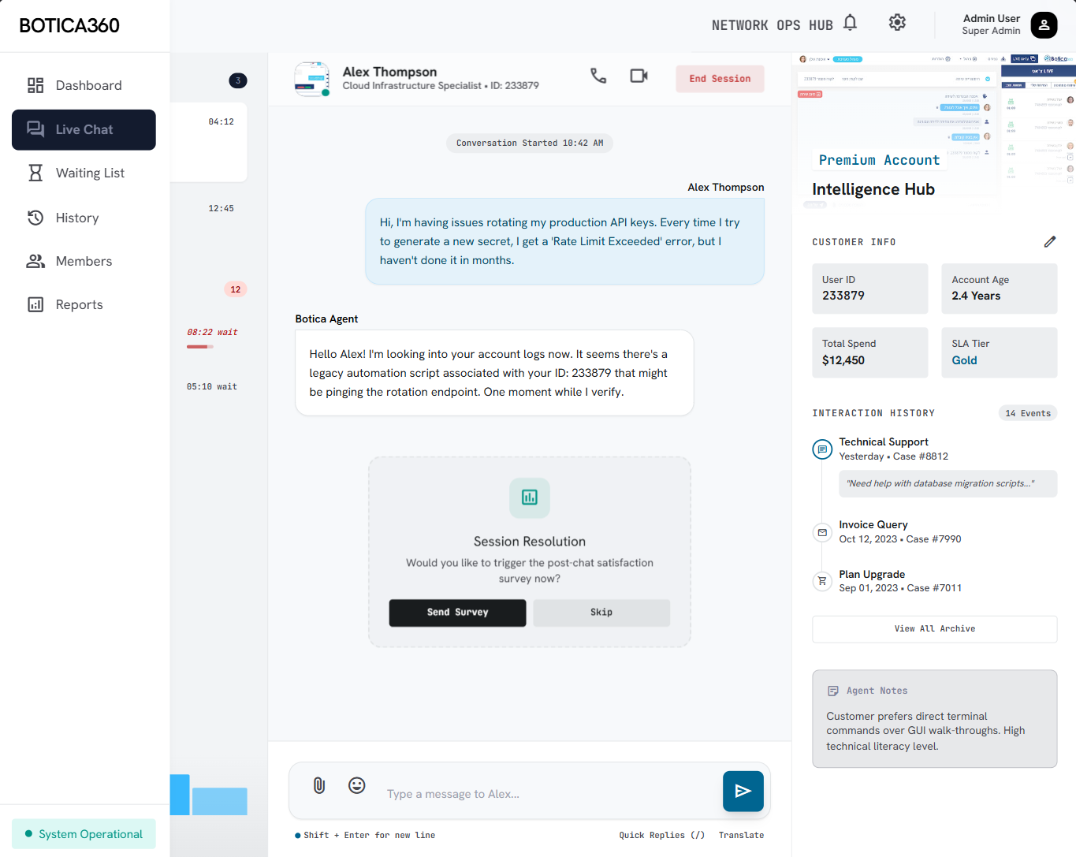
Task: Click the Agent Notes note icon
Action: pyautogui.click(x=832, y=691)
